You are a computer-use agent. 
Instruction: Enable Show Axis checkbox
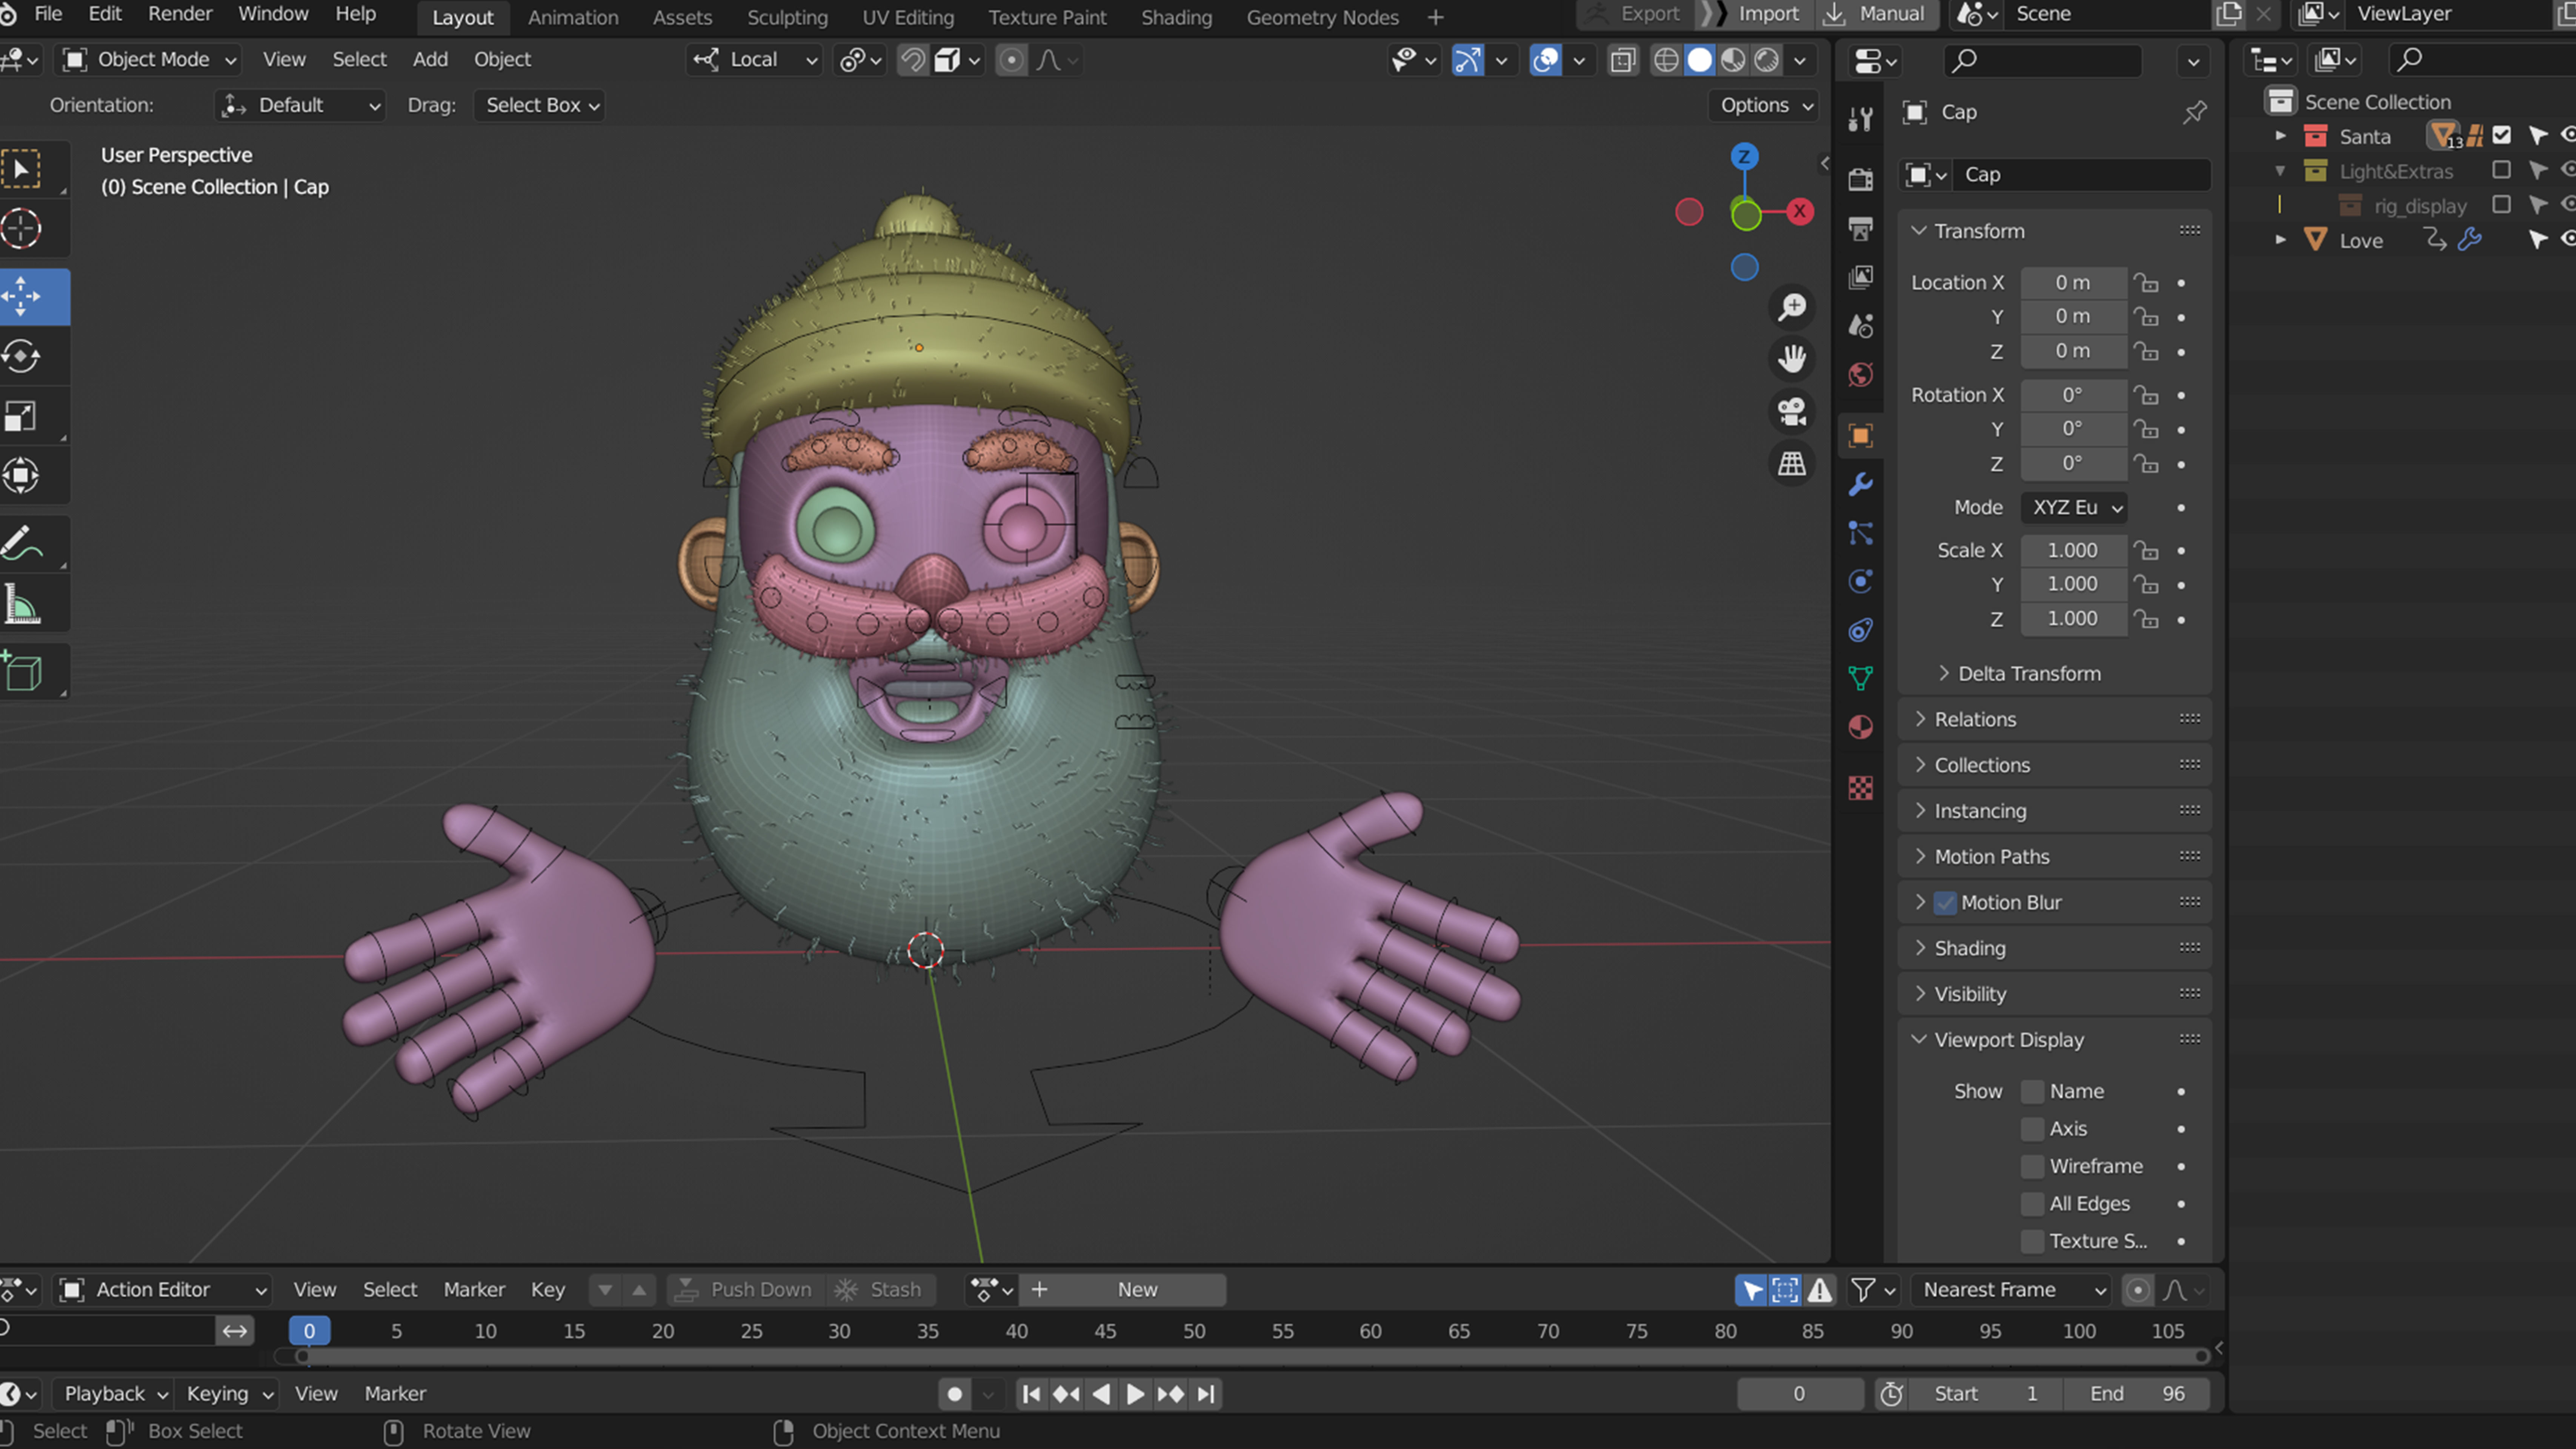click(x=2032, y=1129)
